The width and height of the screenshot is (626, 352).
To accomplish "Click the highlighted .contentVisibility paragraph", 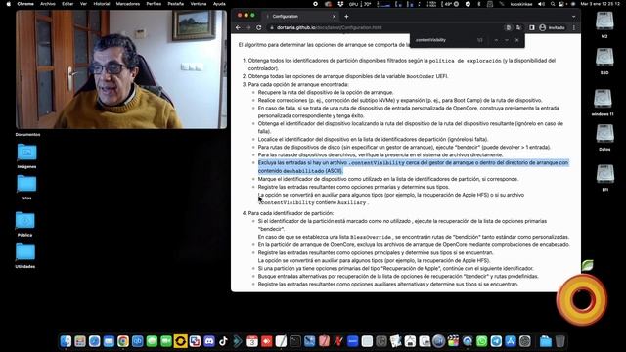I will (x=413, y=167).
